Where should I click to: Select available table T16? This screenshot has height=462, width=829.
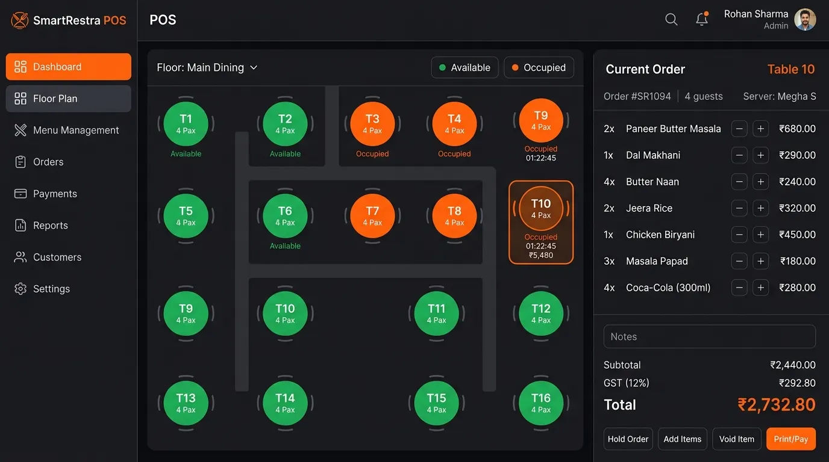[541, 402]
